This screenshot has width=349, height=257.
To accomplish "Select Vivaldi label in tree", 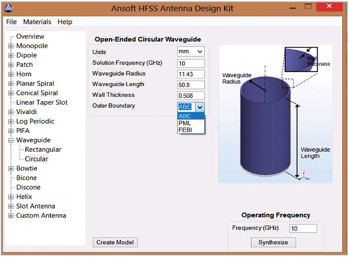I will click(x=27, y=112).
